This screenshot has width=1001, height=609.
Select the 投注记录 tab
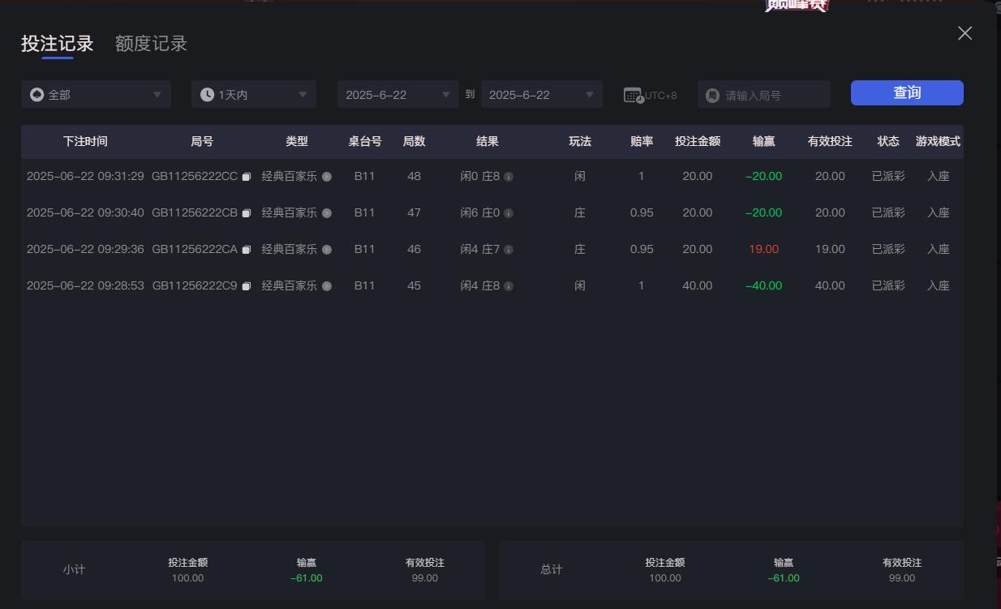click(55, 44)
